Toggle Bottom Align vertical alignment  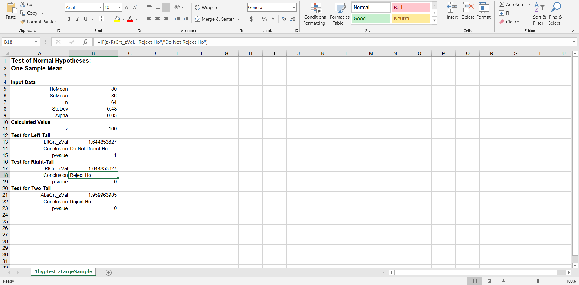coord(166,7)
